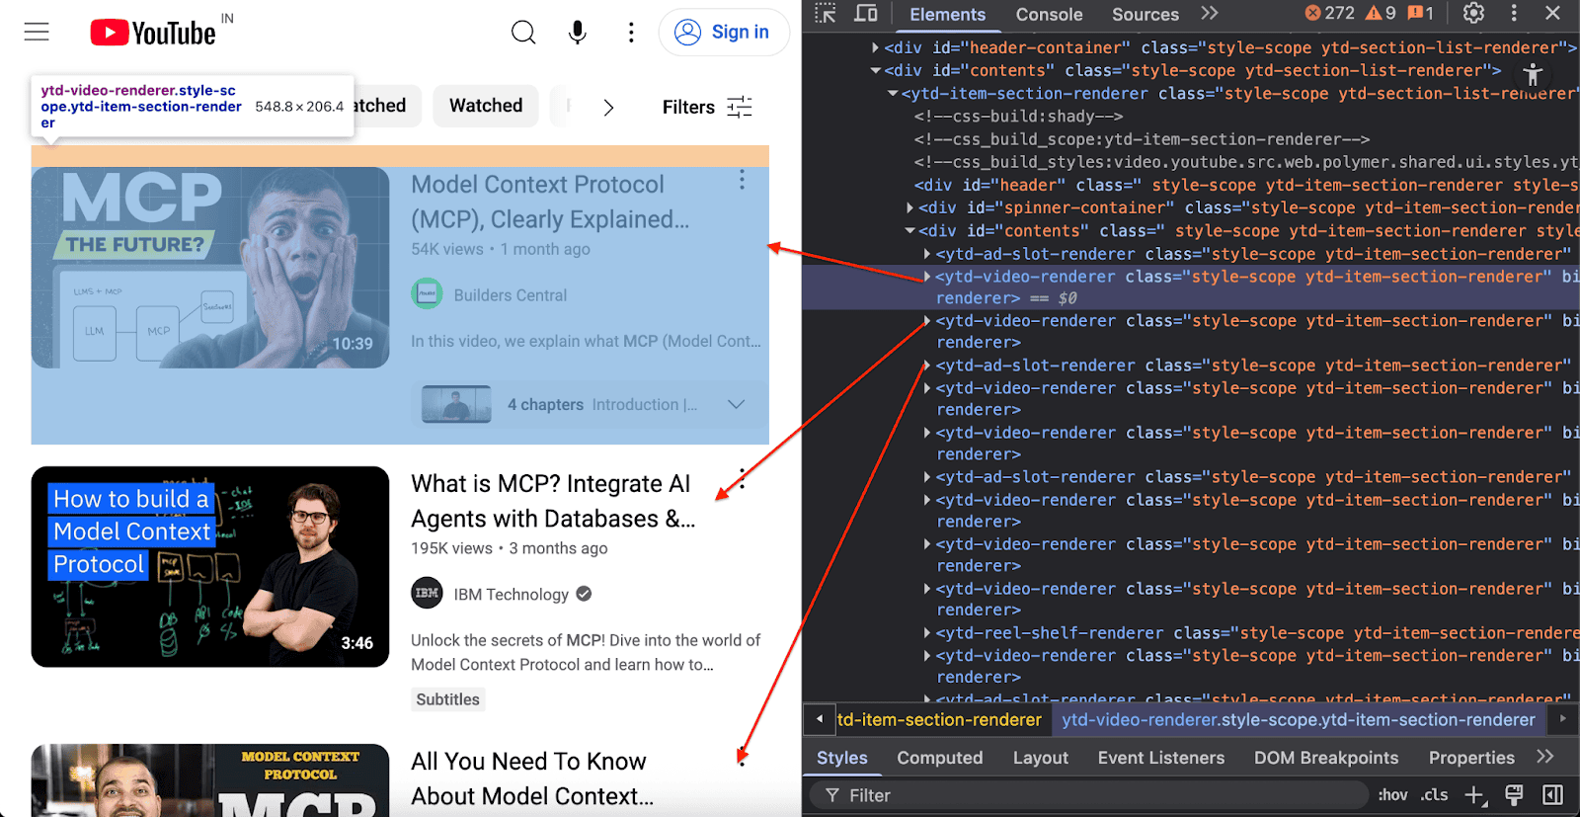Image resolution: width=1580 pixels, height=817 pixels.
Task: Focus the styles Filter input field
Action: (1090, 795)
